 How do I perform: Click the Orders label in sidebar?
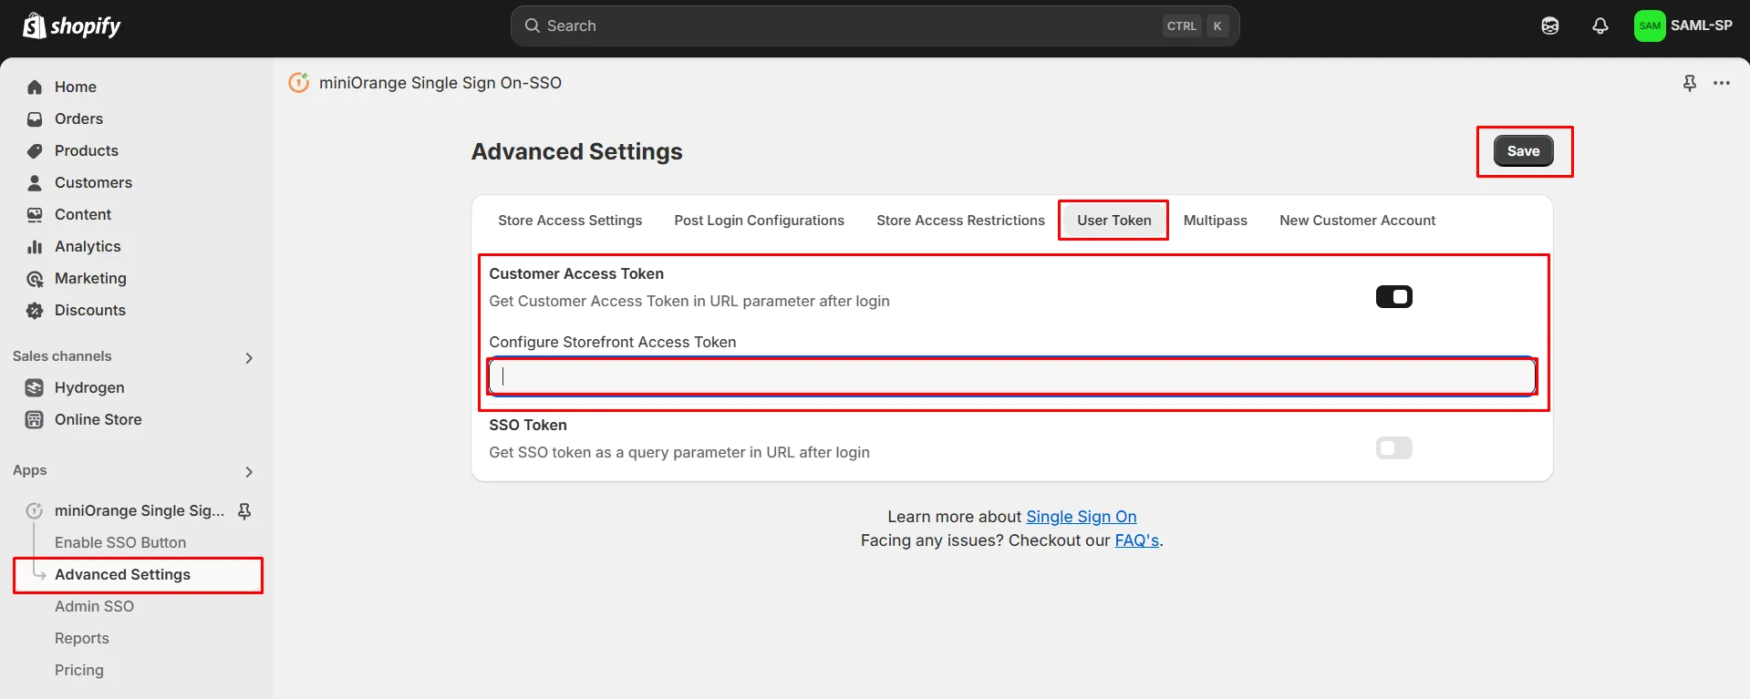pos(78,118)
